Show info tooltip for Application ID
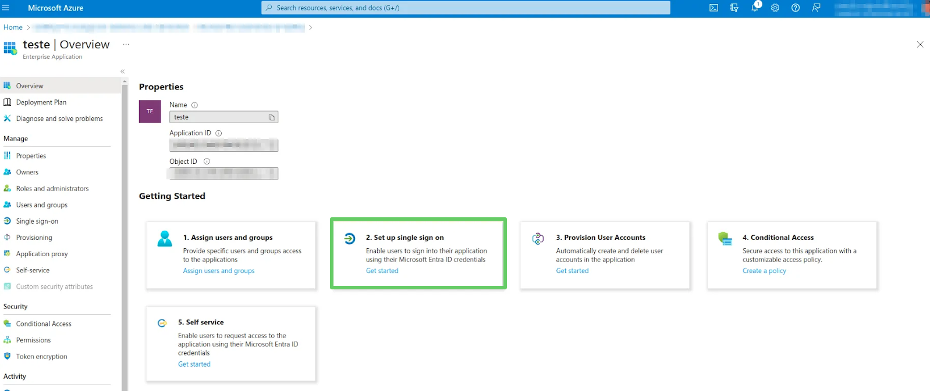This screenshot has height=391, width=930. coord(219,133)
